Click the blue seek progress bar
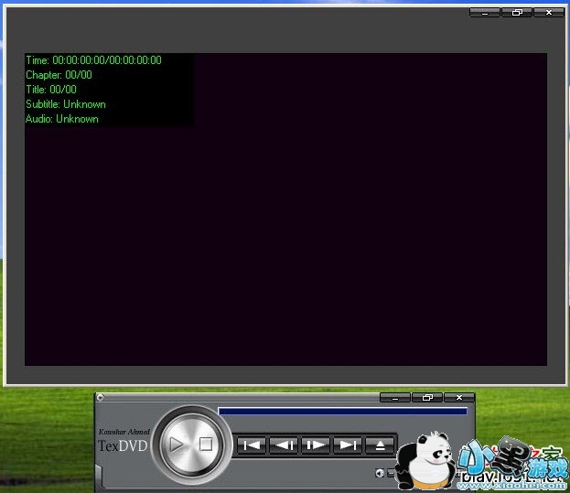The width and height of the screenshot is (570, 493). click(342, 412)
